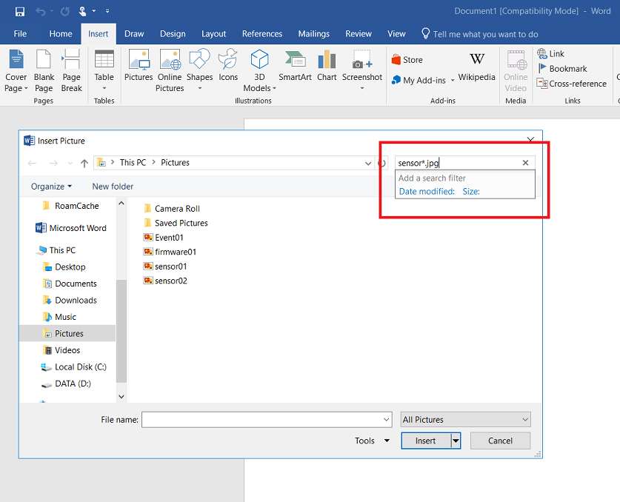620x502 pixels.
Task: Select the sensor02 image file
Action: (x=165, y=281)
